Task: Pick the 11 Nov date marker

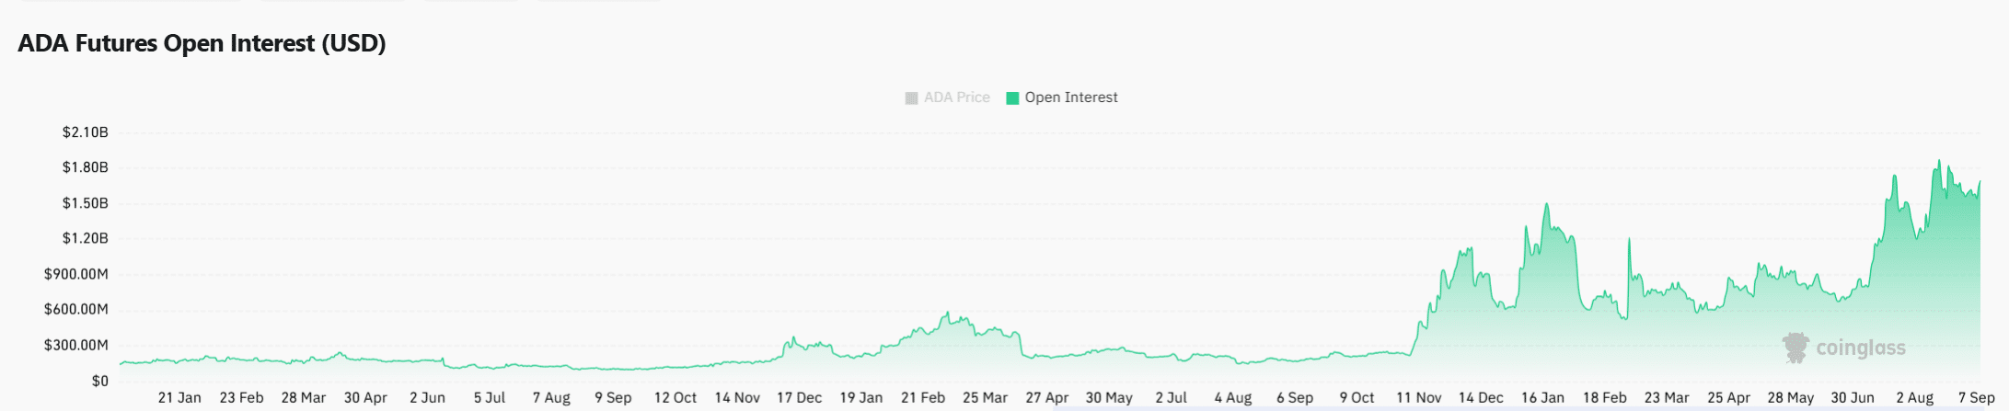Action: point(1418,397)
